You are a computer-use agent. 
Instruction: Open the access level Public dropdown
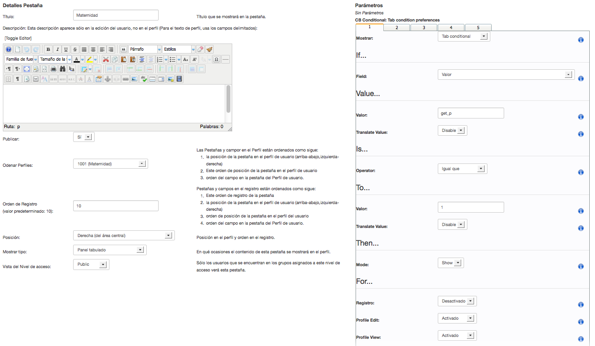pyautogui.click(x=91, y=264)
